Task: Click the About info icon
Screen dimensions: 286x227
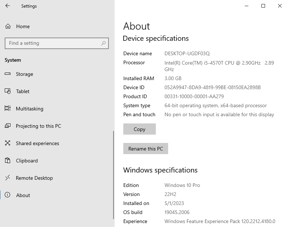Action: [8, 195]
